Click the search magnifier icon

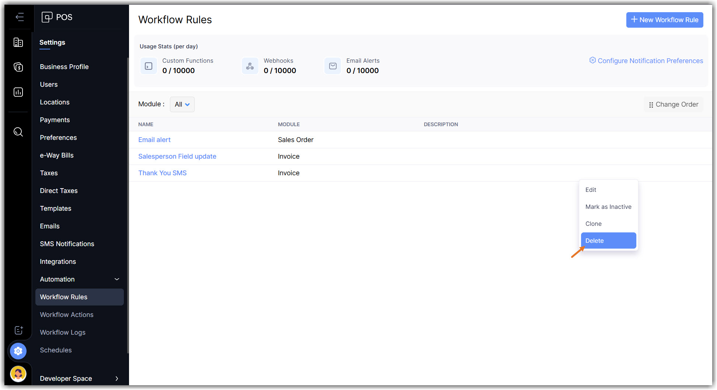(18, 132)
